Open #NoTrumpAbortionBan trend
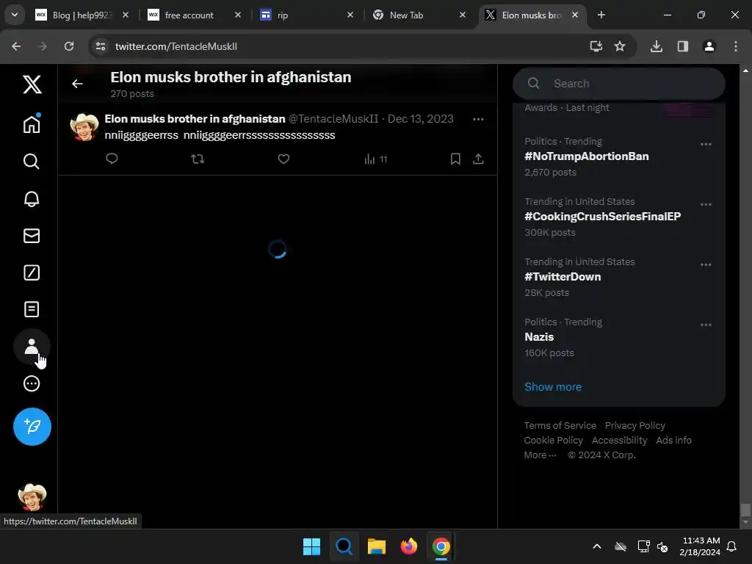Viewport: 752px width, 564px height. [587, 156]
